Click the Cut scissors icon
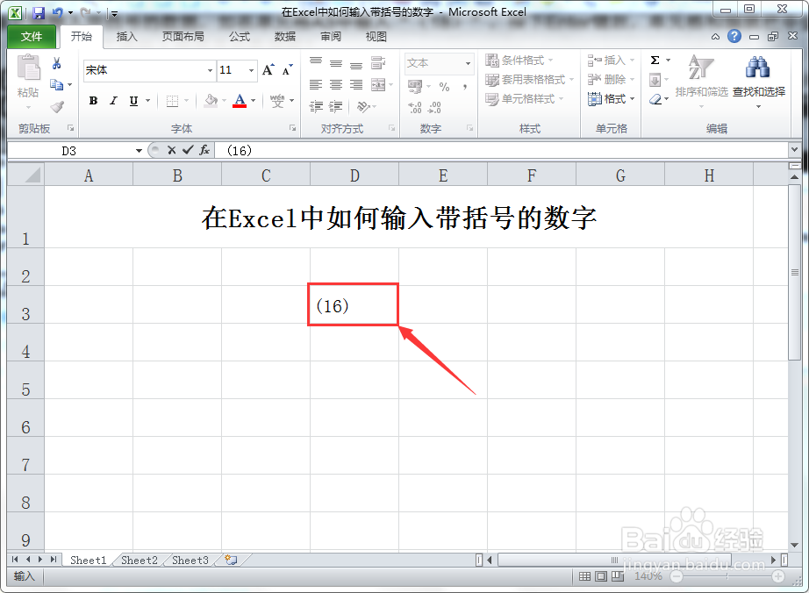The image size is (809, 593). point(57,63)
